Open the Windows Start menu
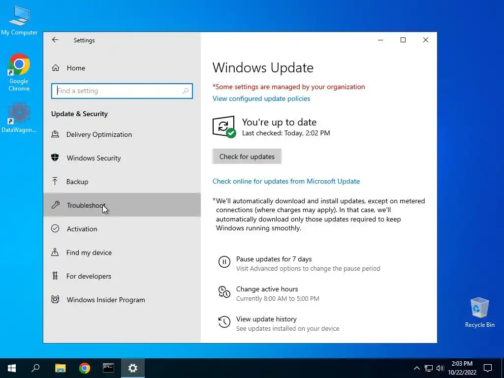 tap(12, 368)
